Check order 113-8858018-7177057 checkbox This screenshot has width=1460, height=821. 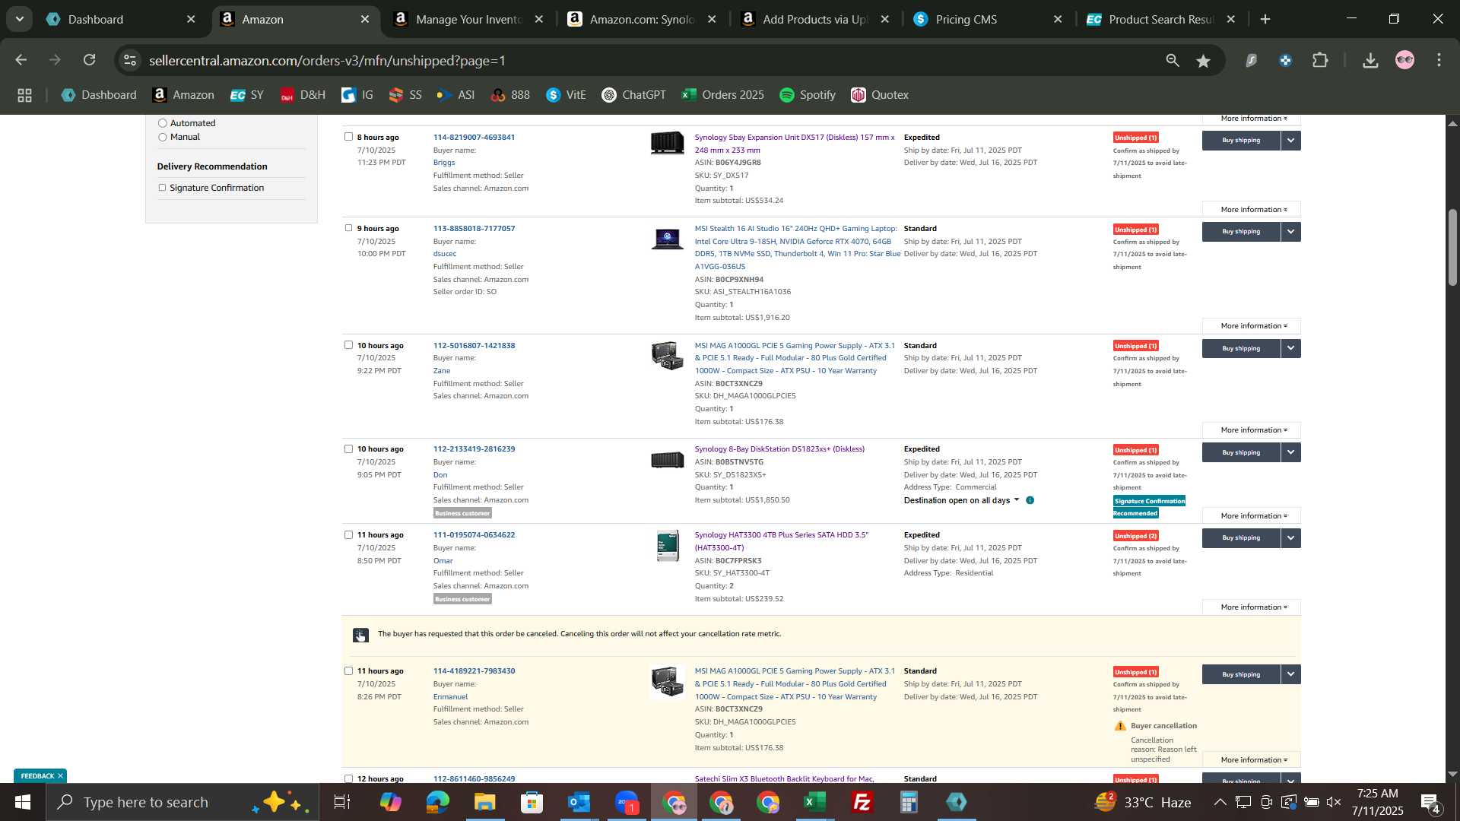click(348, 228)
